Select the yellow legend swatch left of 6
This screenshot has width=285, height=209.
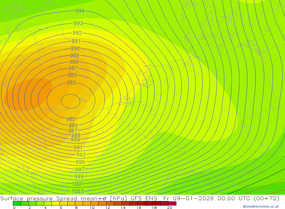[56, 203]
